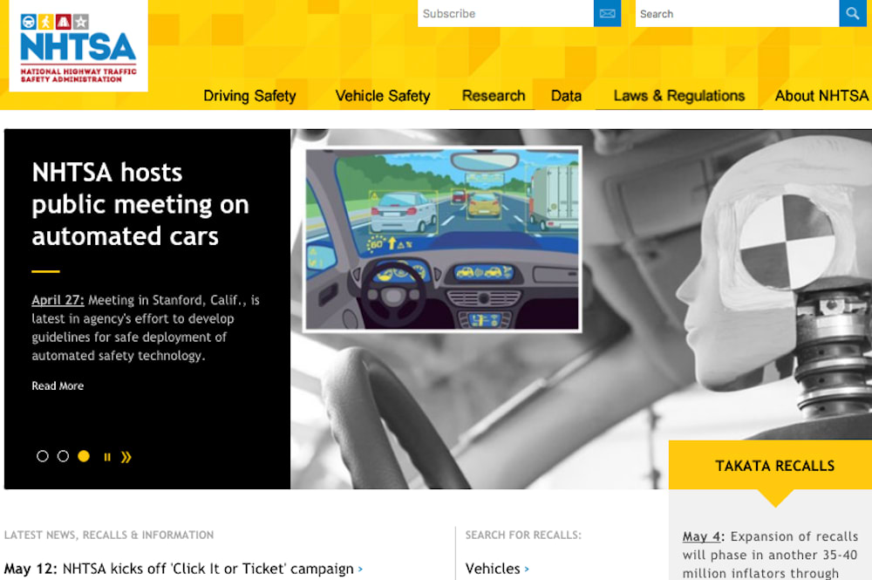This screenshot has height=580, width=872.
Task: Click the automated car dashboard illustration
Action: click(443, 240)
